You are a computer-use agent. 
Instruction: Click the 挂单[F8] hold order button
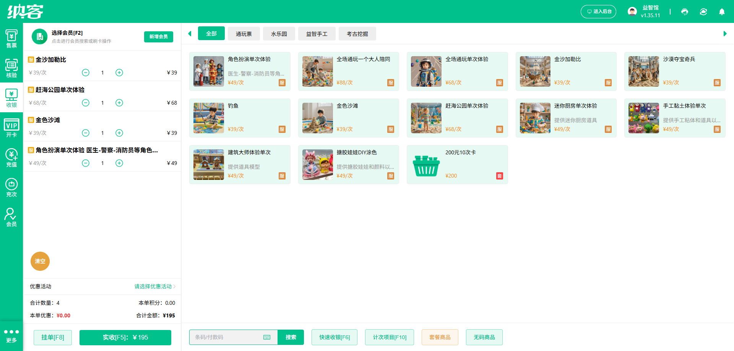click(53, 337)
